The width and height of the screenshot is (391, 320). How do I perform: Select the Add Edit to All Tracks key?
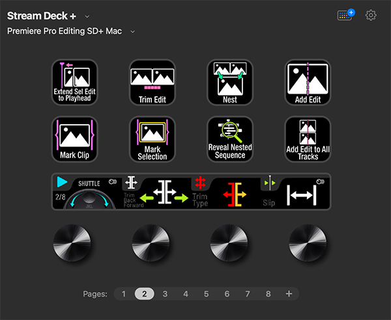pyautogui.click(x=308, y=139)
